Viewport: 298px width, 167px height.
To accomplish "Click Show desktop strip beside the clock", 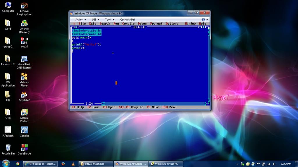I will tap(296, 164).
